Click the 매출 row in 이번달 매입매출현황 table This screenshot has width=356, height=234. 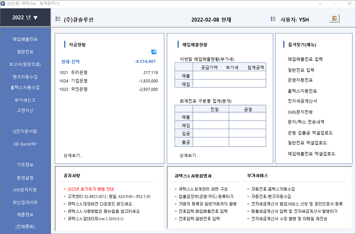click(220, 76)
